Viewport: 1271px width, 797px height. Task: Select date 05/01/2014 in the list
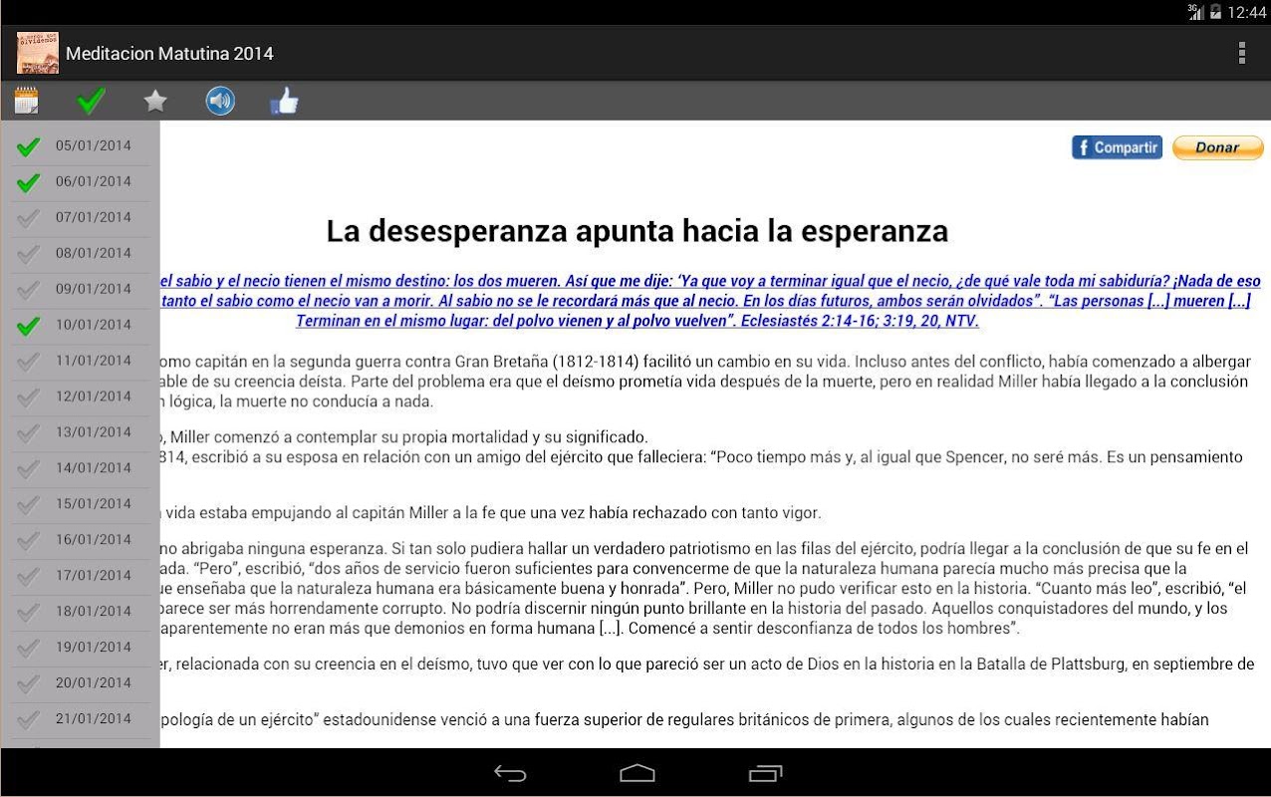pyautogui.click(x=94, y=145)
